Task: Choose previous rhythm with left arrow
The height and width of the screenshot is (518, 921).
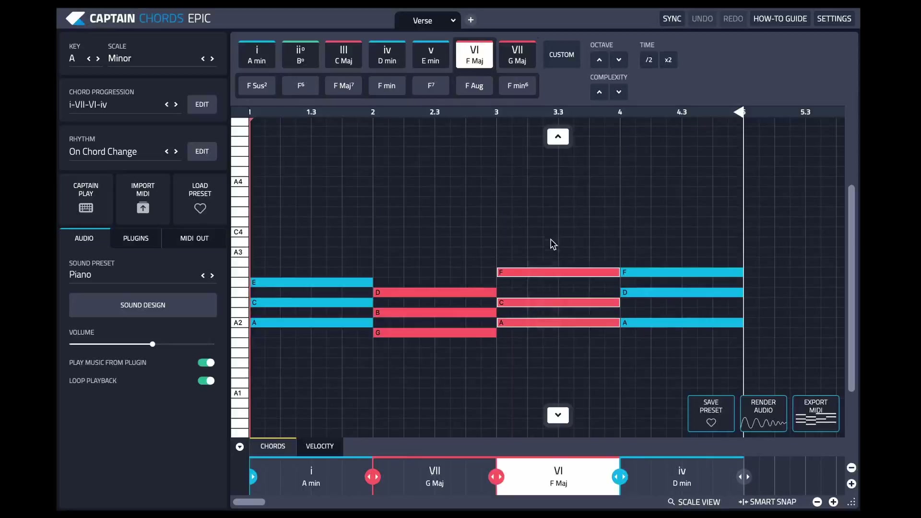Action: point(166,151)
